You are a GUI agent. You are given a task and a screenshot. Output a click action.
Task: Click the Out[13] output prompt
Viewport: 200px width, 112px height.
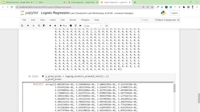pyautogui.click(x=38, y=84)
